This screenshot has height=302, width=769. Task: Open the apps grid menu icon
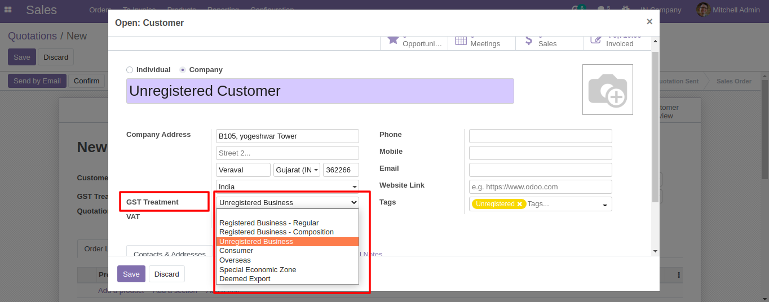point(8,10)
